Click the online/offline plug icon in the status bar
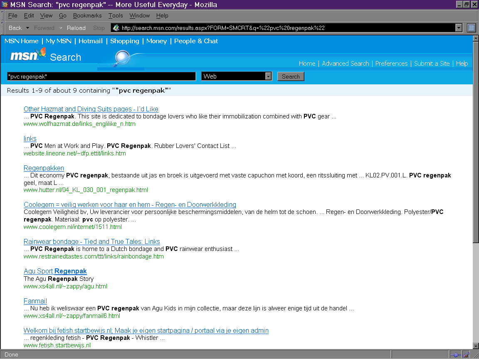 [x=455, y=355]
